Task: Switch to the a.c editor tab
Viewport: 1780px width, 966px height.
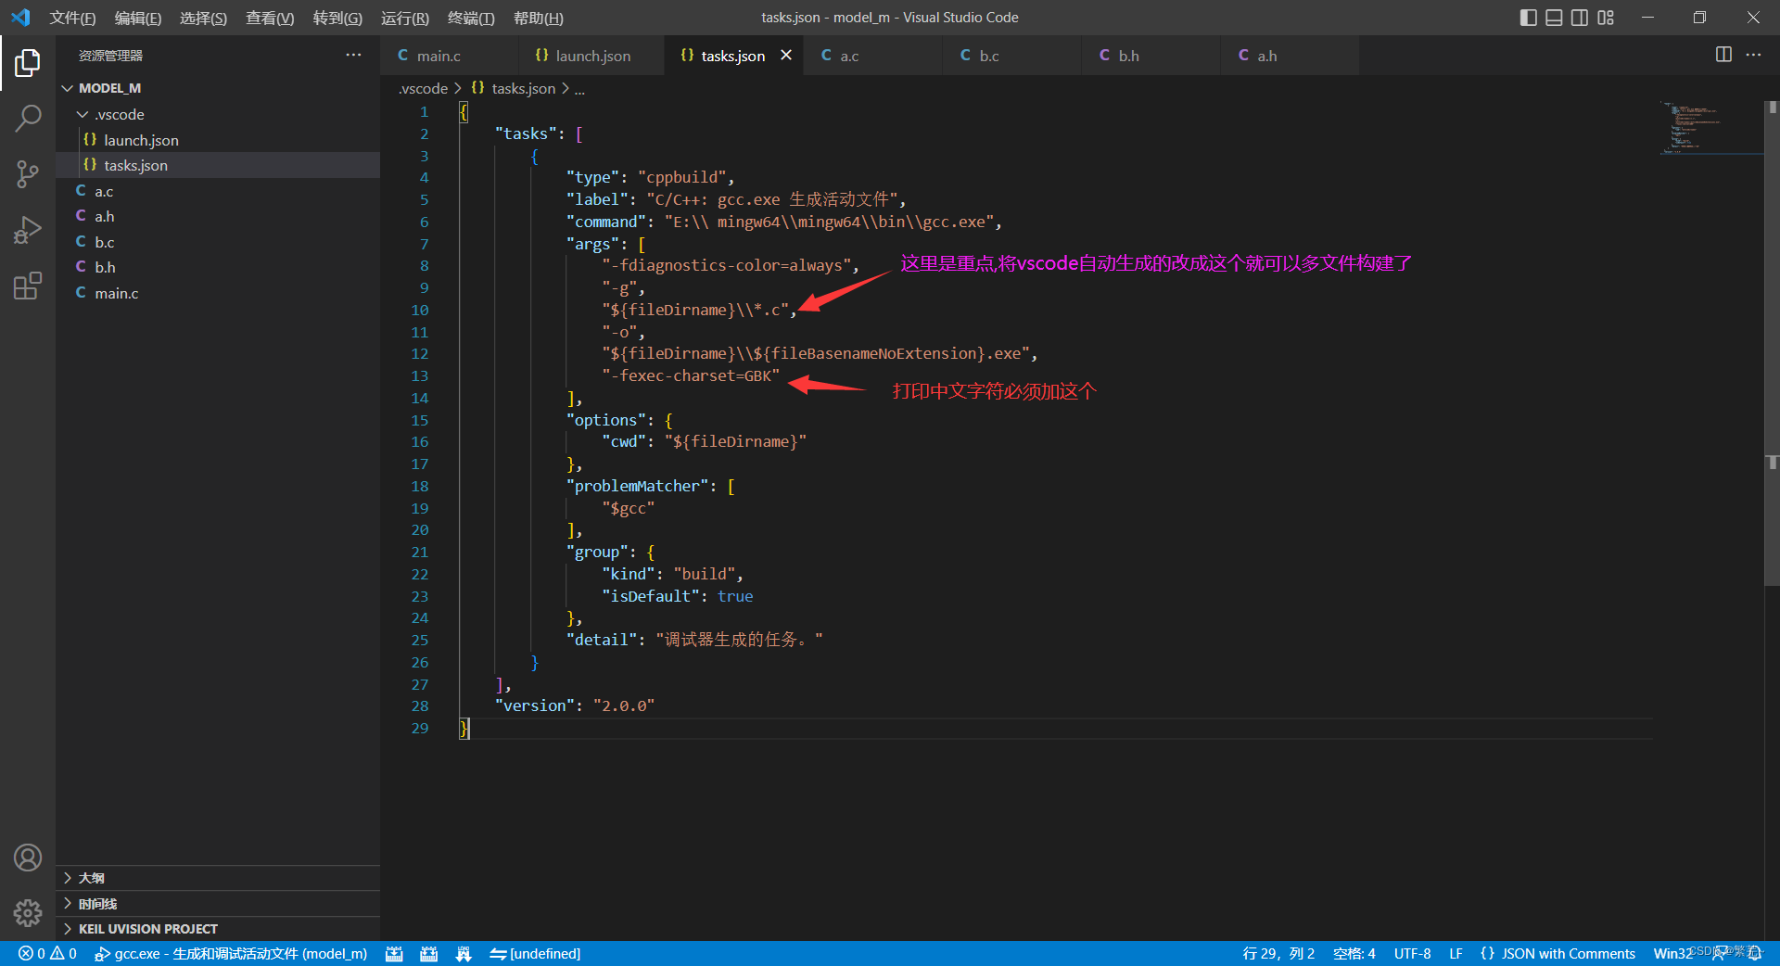Action: click(873, 56)
